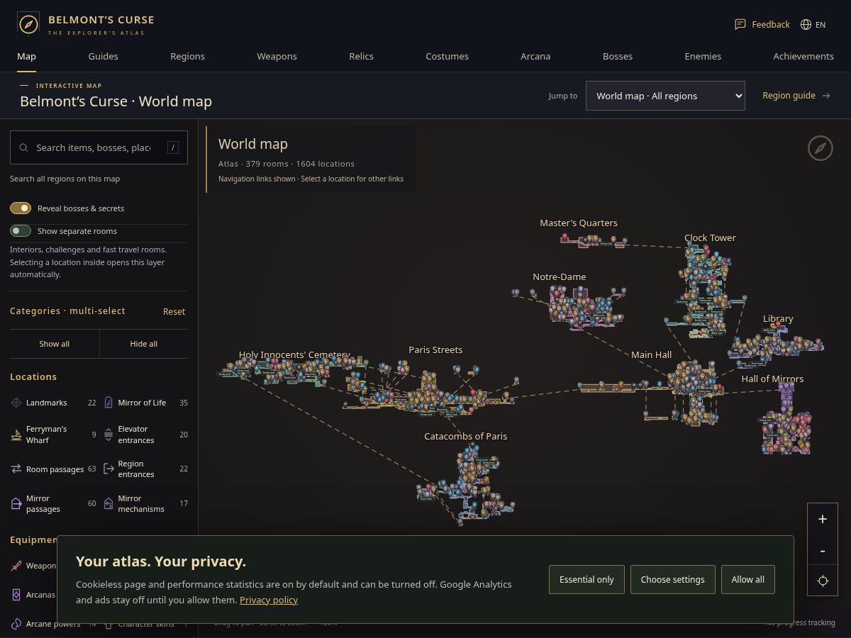Viewport: 851px width, 638px height.
Task: Click the Belmont's Curse compass logo
Action: [28, 23]
